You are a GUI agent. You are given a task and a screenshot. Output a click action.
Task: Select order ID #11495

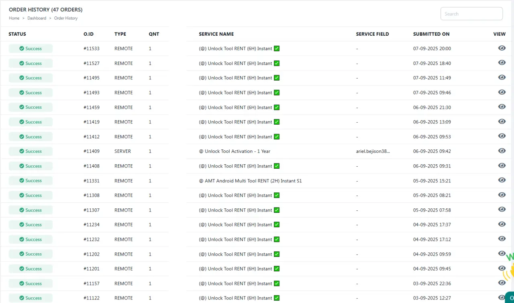pyautogui.click(x=92, y=78)
